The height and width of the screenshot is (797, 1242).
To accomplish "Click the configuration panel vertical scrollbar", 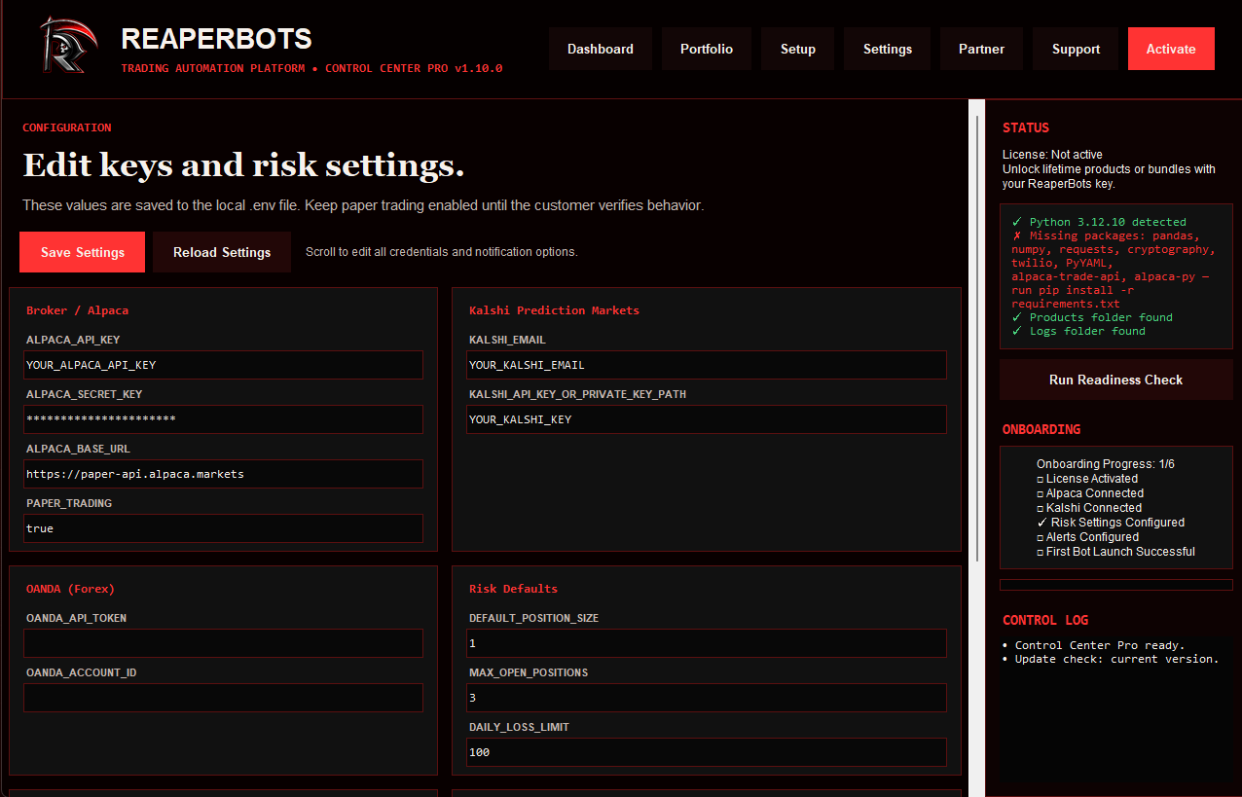I will 977,338.
